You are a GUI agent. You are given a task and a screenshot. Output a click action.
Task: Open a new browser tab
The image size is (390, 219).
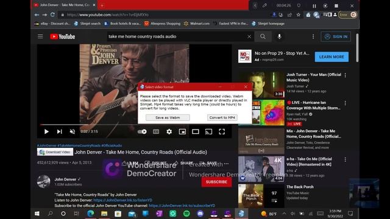pos(102,5)
